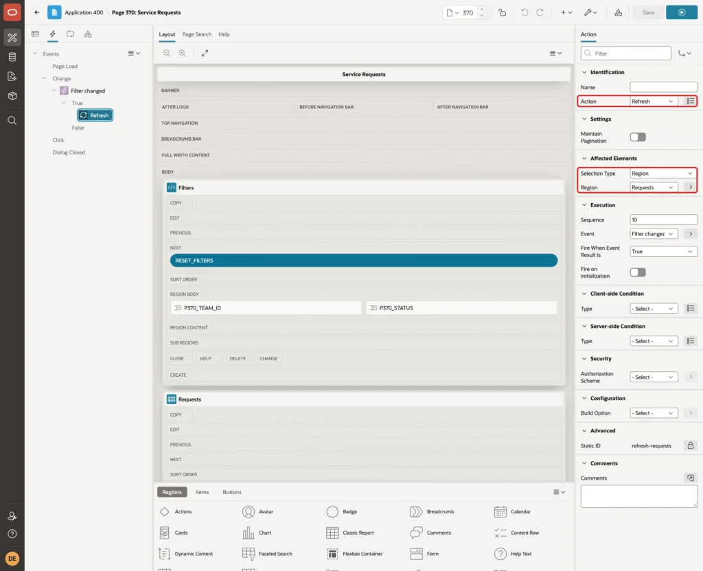Screen dimensions: 703x571
Task: Open the Authorization Scheme dropdown
Action: pos(654,377)
